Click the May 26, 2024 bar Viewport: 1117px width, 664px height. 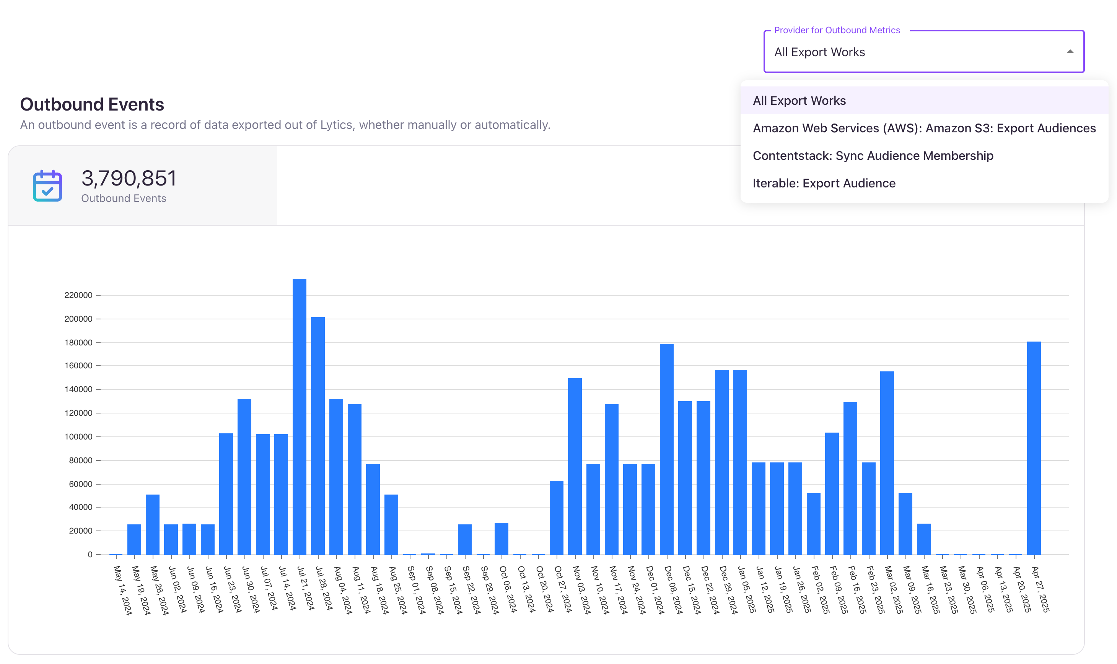coord(153,524)
